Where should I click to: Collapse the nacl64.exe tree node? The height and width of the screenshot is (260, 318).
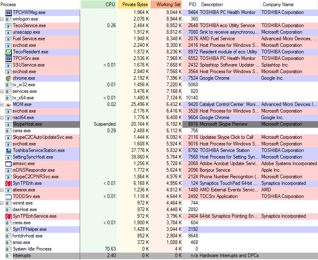pos(2,117)
